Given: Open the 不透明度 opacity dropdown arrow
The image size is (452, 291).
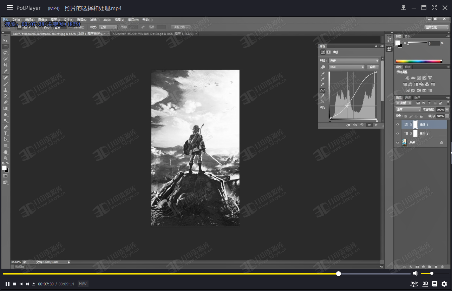Looking at the screenshot, I should click(x=447, y=110).
